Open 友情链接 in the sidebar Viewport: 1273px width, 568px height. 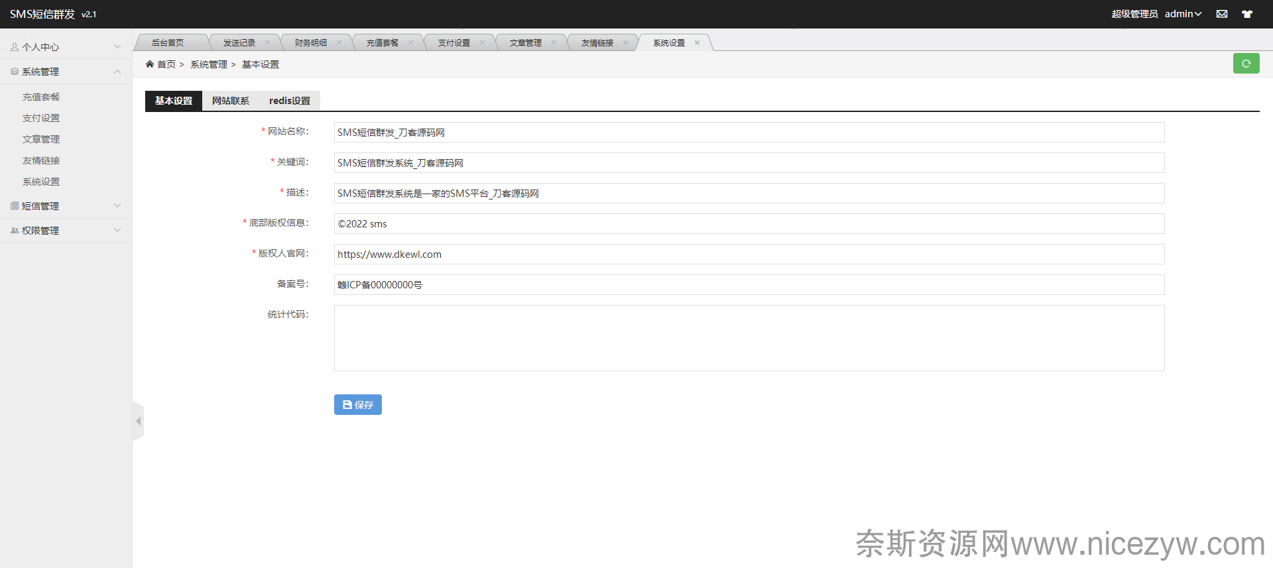[41, 160]
